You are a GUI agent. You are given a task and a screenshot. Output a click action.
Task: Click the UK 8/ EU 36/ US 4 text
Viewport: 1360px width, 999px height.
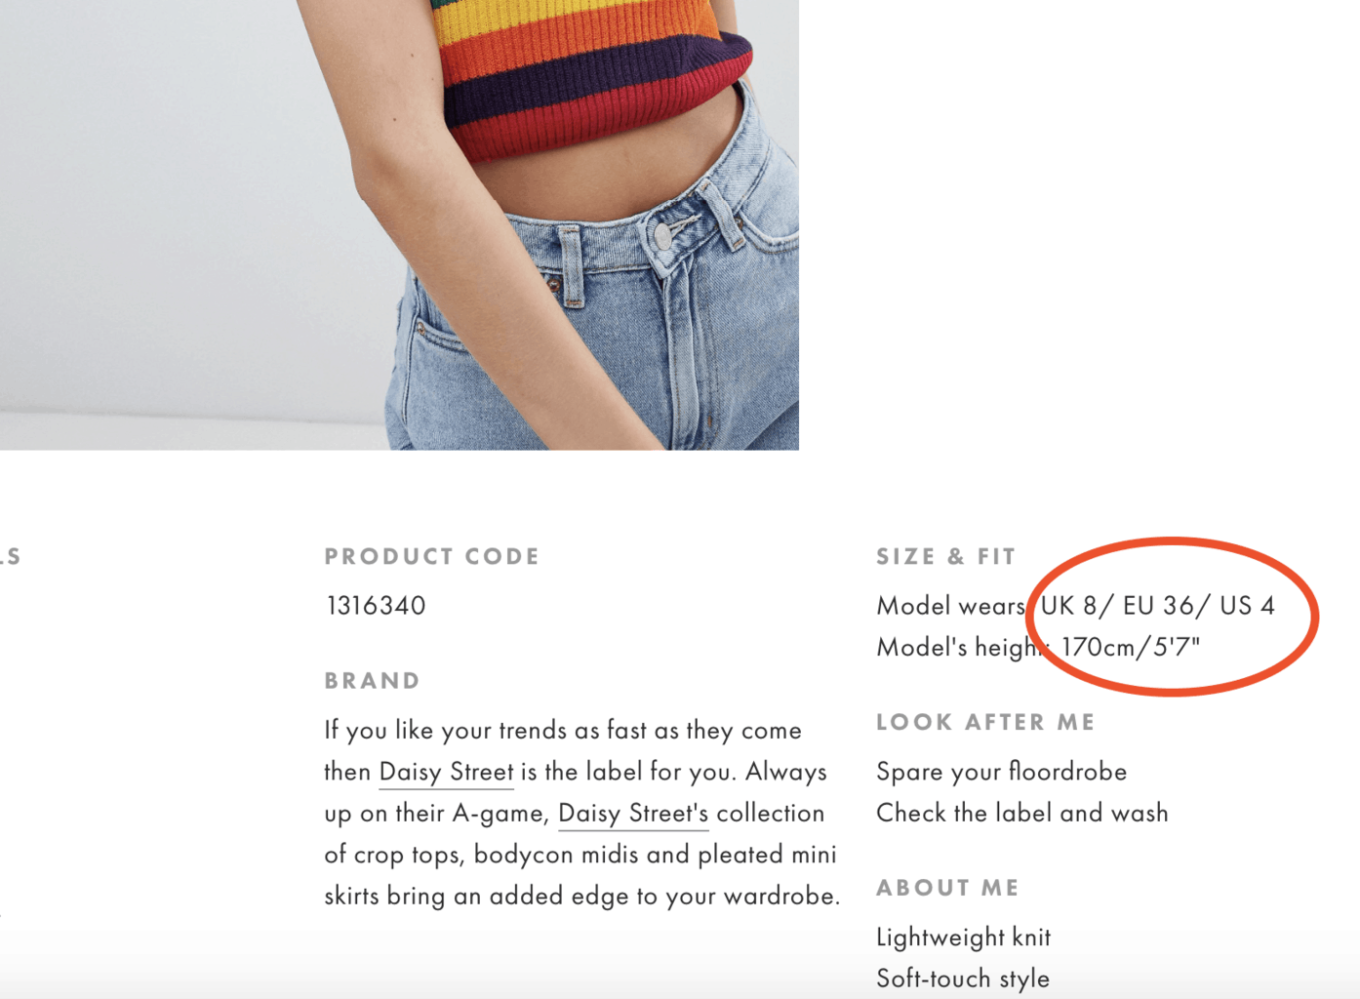[x=1157, y=606]
